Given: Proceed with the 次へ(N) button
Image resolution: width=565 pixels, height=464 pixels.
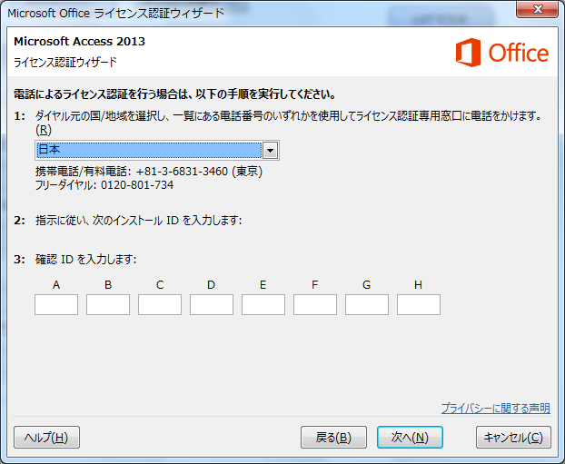Looking at the screenshot, I should point(410,438).
